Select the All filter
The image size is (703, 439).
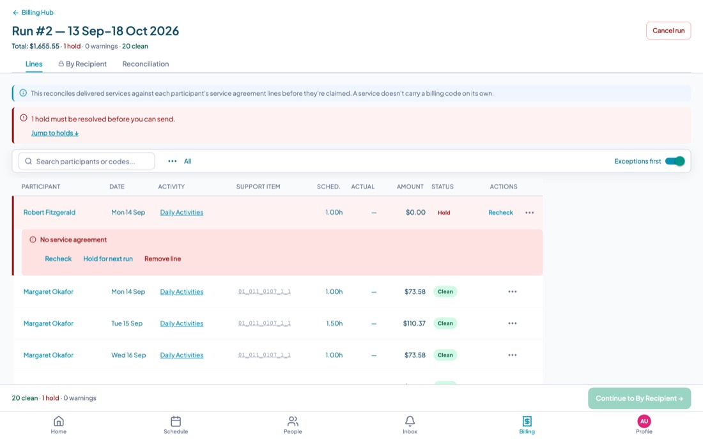point(187,161)
